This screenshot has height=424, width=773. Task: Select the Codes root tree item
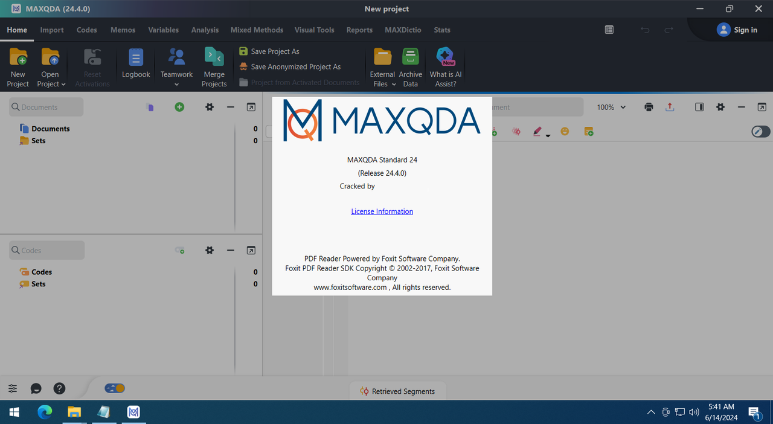coord(36,272)
